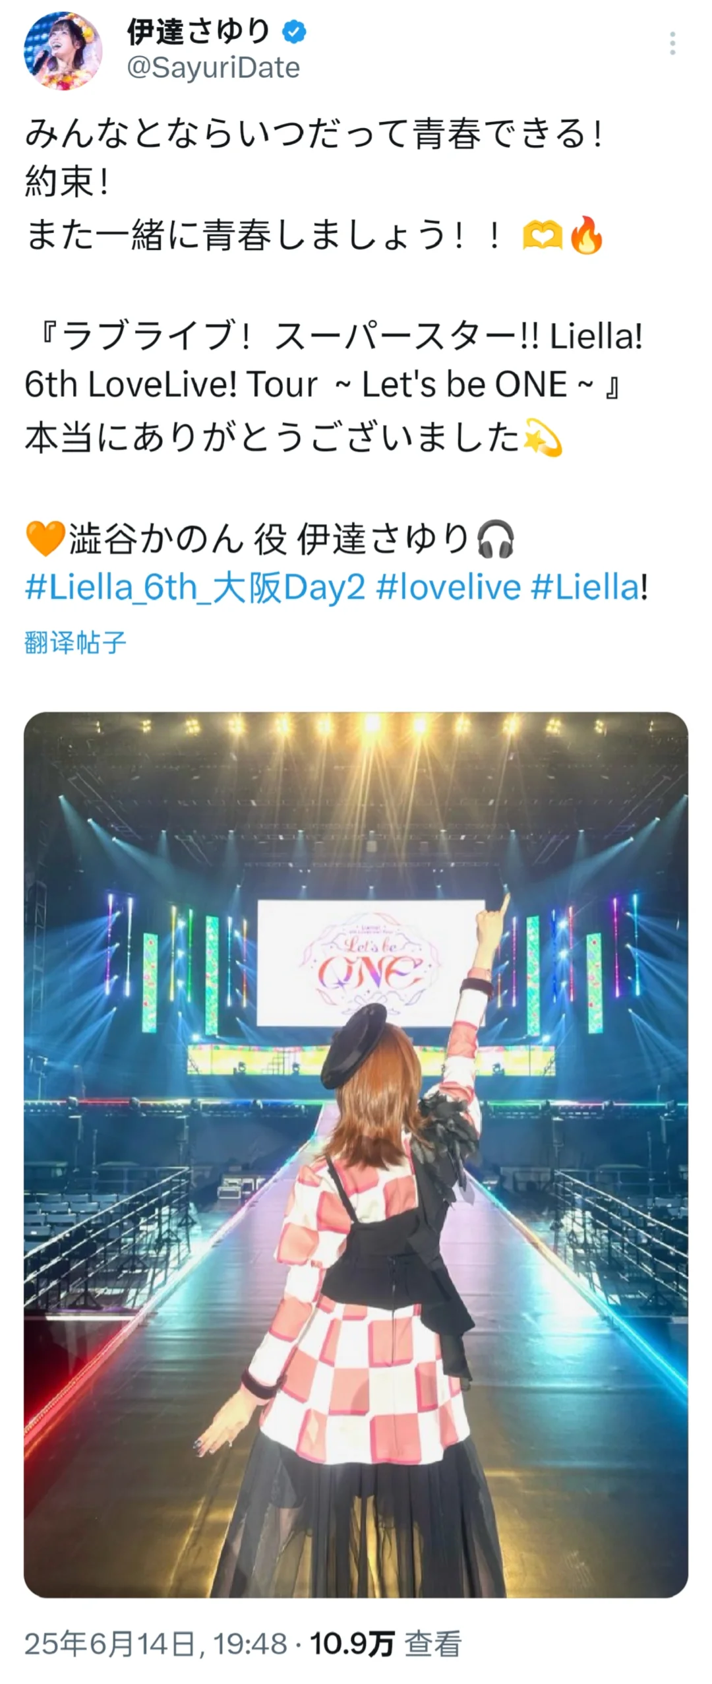
Task: Open the #Liella_6th_大阪Day2 hashtag
Action: 194,587
